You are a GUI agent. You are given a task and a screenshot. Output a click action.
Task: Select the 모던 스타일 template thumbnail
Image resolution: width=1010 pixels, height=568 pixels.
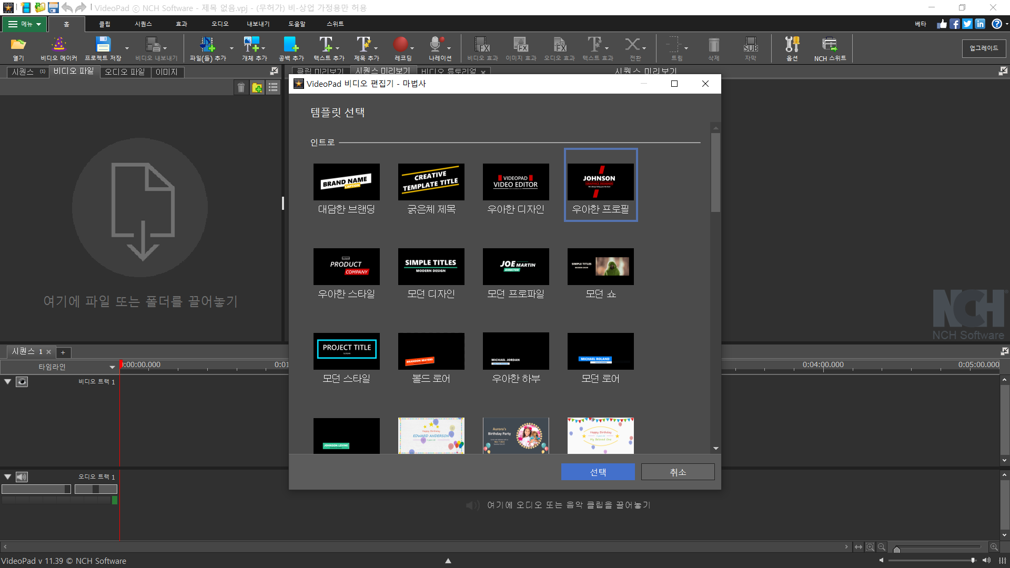346,351
